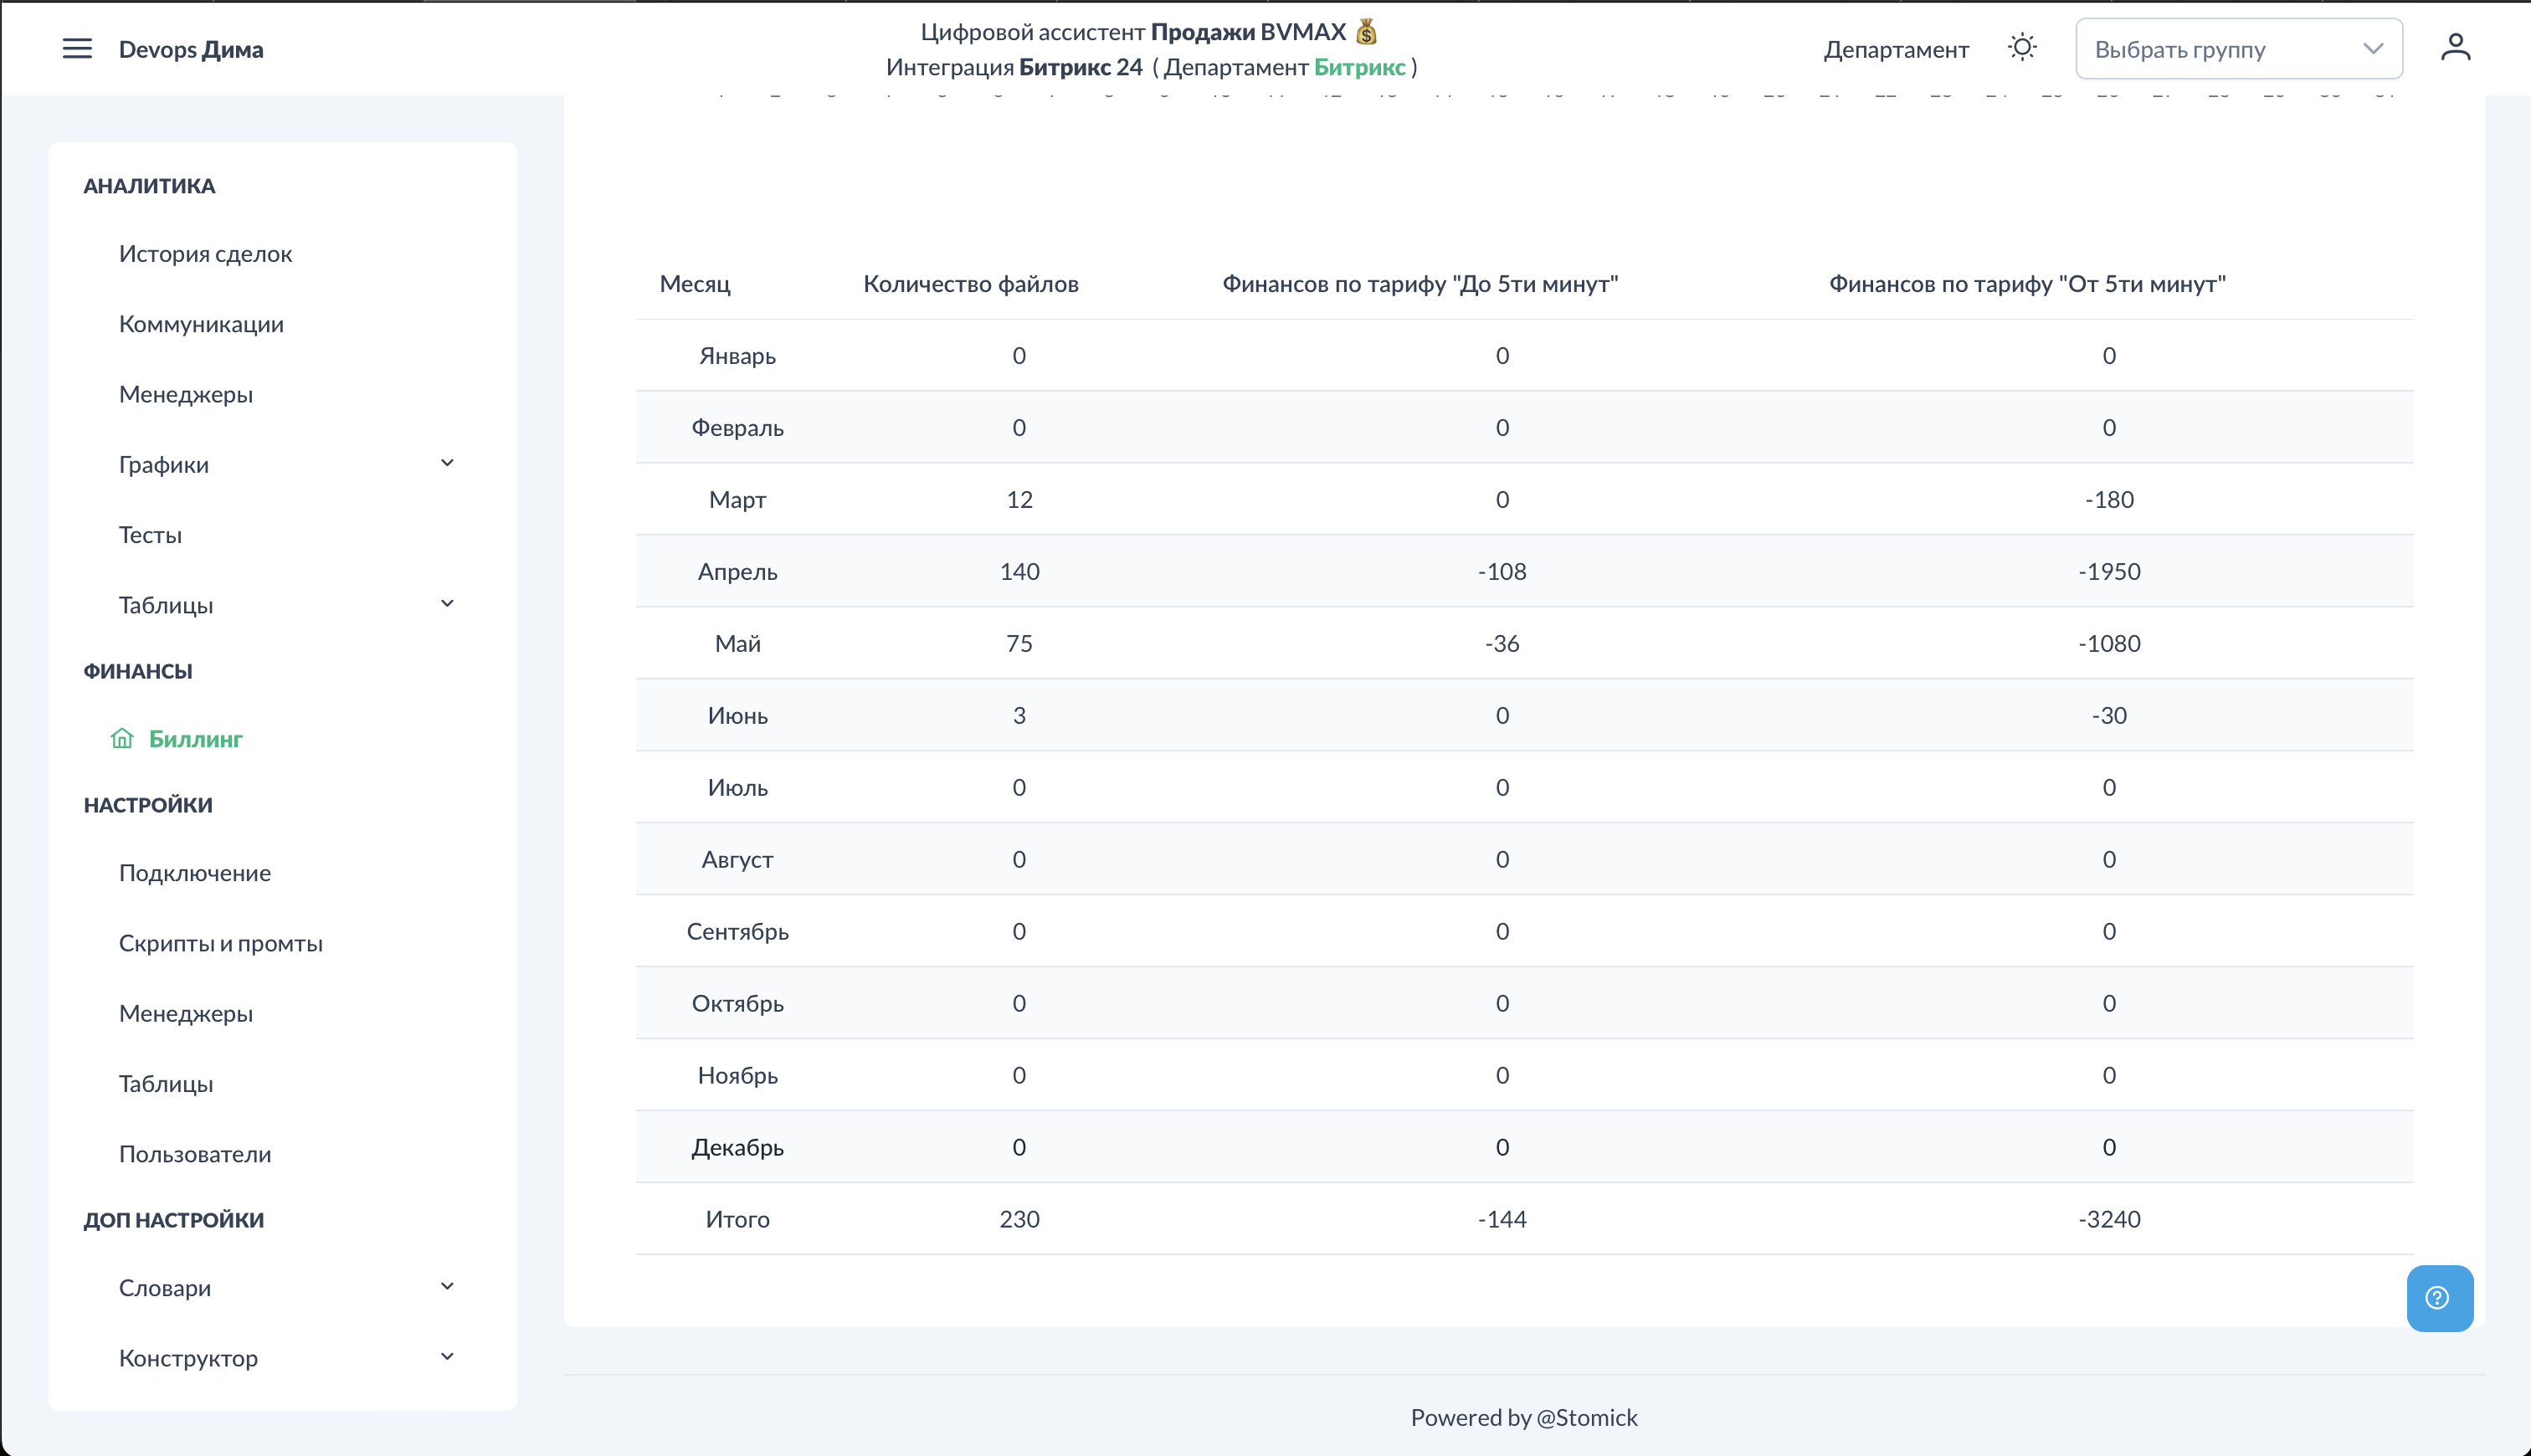The height and width of the screenshot is (1456, 2531).
Task: Expand the analytics 'Таблицы' submenu chevron
Action: point(447,604)
